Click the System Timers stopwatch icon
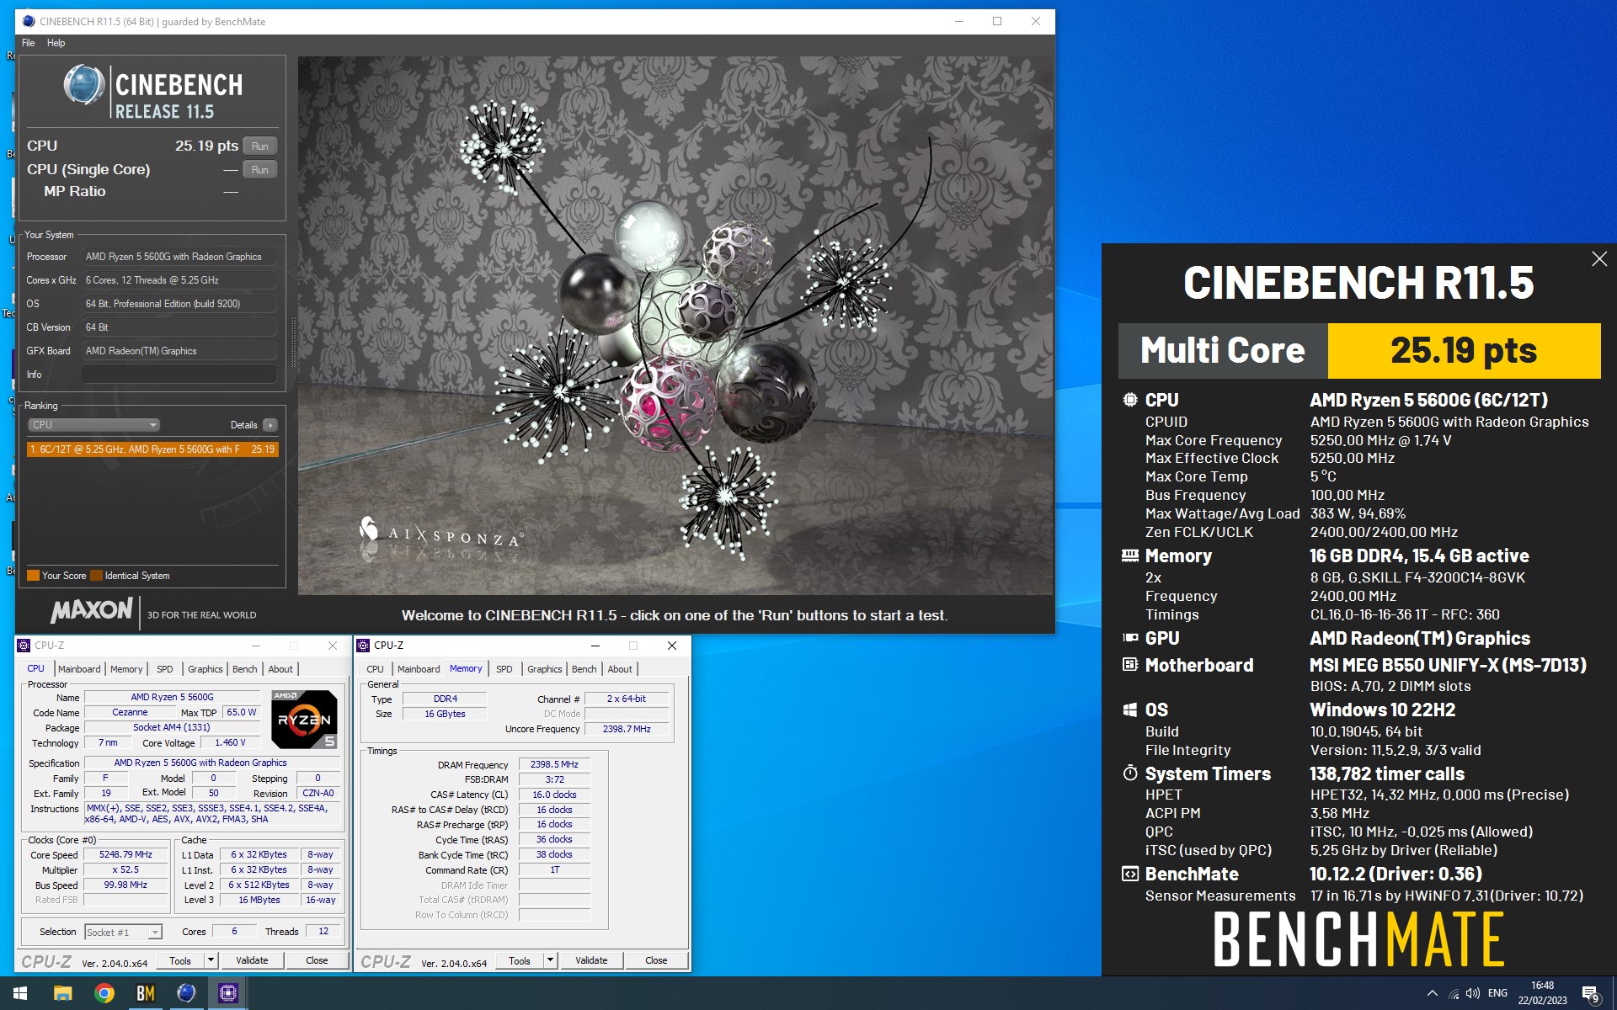This screenshot has width=1617, height=1010. (1130, 773)
